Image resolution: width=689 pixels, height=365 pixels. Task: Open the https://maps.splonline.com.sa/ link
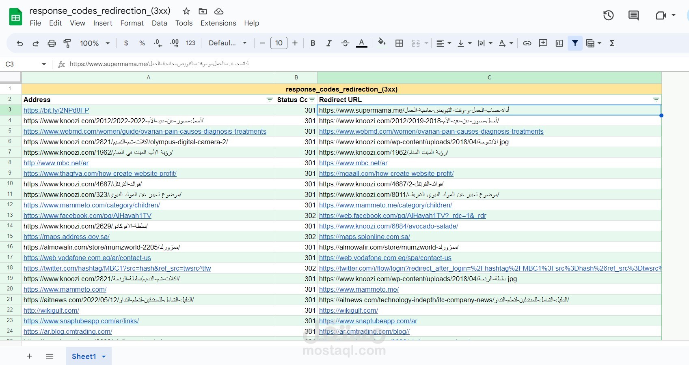pyautogui.click(x=365, y=237)
